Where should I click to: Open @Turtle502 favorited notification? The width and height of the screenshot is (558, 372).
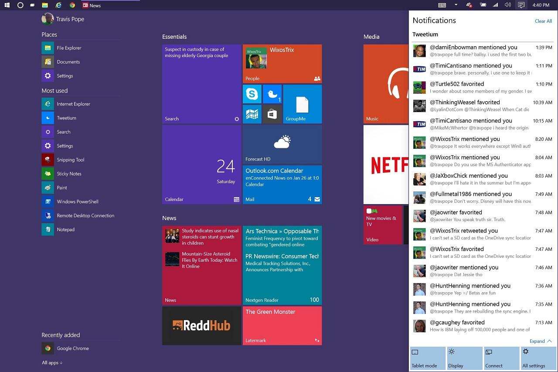tap(483, 87)
